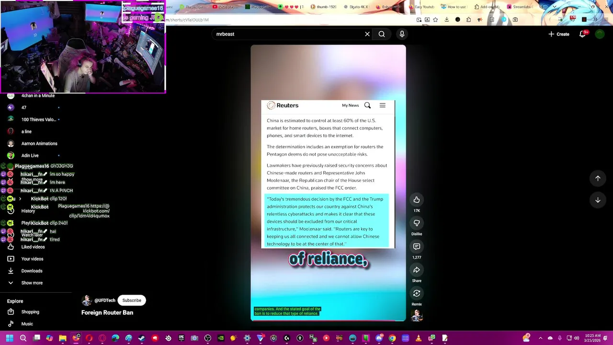Like this Short with thumbs up
This screenshot has height=345, width=613.
pos(417,200)
